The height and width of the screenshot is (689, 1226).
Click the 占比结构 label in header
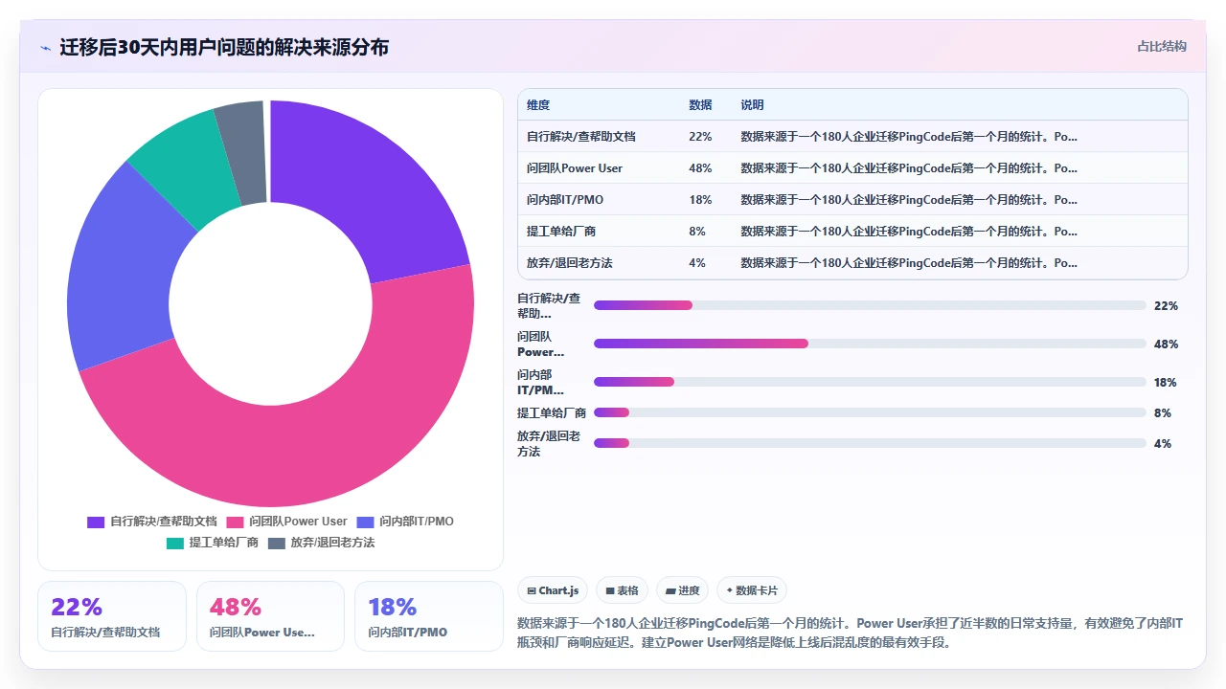click(x=1162, y=46)
